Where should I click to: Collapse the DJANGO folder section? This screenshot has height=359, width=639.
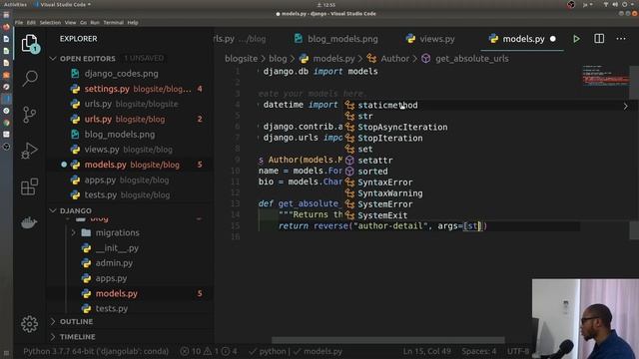coord(53,210)
